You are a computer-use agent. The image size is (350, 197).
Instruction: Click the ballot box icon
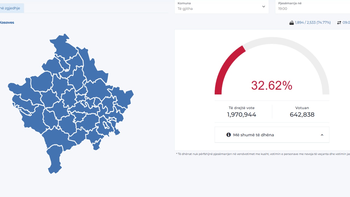tap(291, 23)
